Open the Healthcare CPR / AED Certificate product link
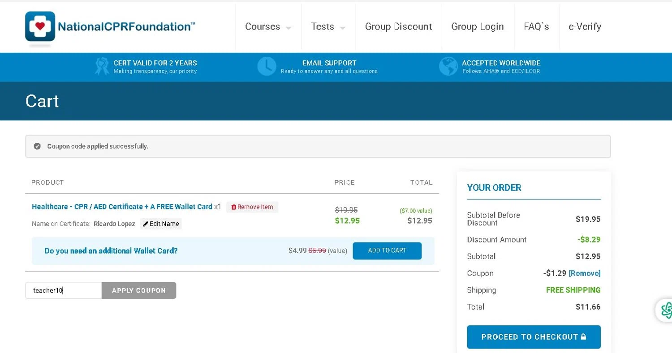Image resolution: width=672 pixels, height=353 pixels. click(122, 207)
